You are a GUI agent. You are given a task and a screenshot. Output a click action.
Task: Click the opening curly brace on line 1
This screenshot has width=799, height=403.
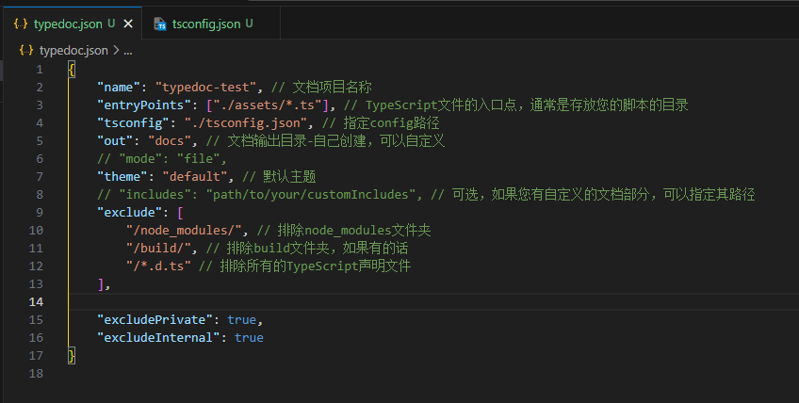tap(73, 70)
